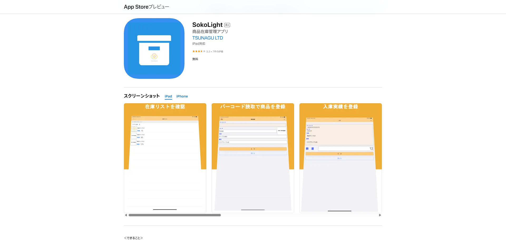Click the horizontal screenshot scrollbar thumb
The height and width of the screenshot is (240, 506).
175,215
